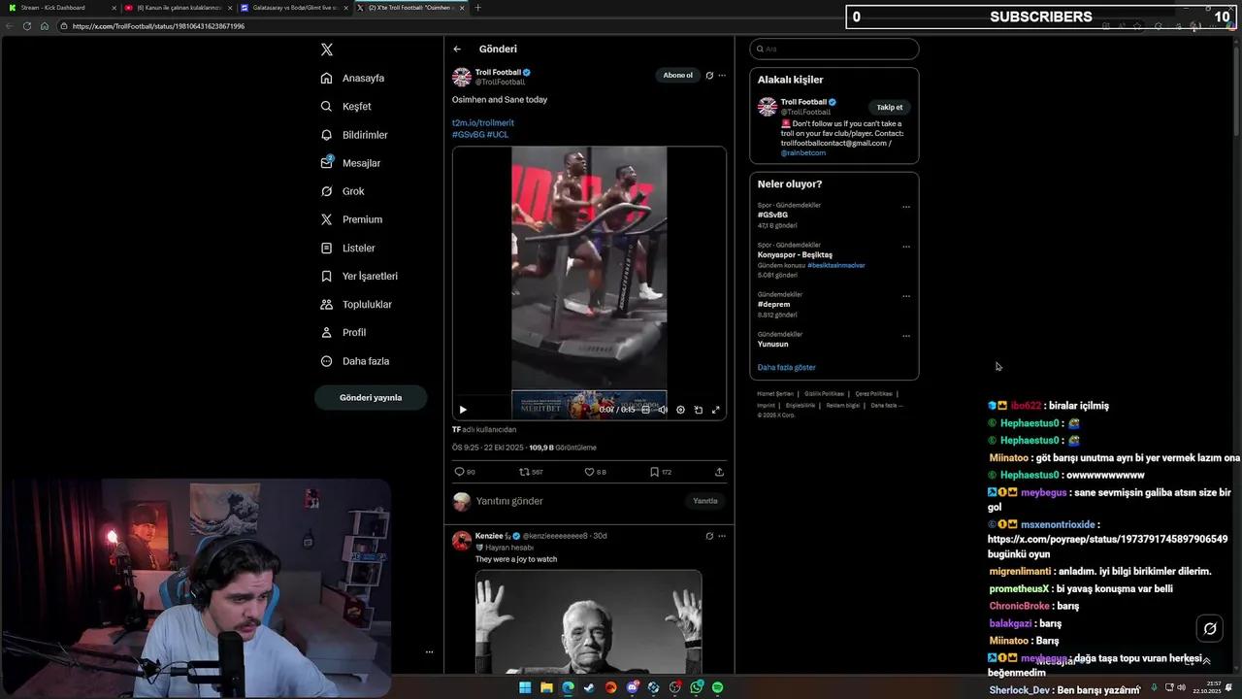
Task: Open Profil in the sidebar
Action: click(343, 332)
